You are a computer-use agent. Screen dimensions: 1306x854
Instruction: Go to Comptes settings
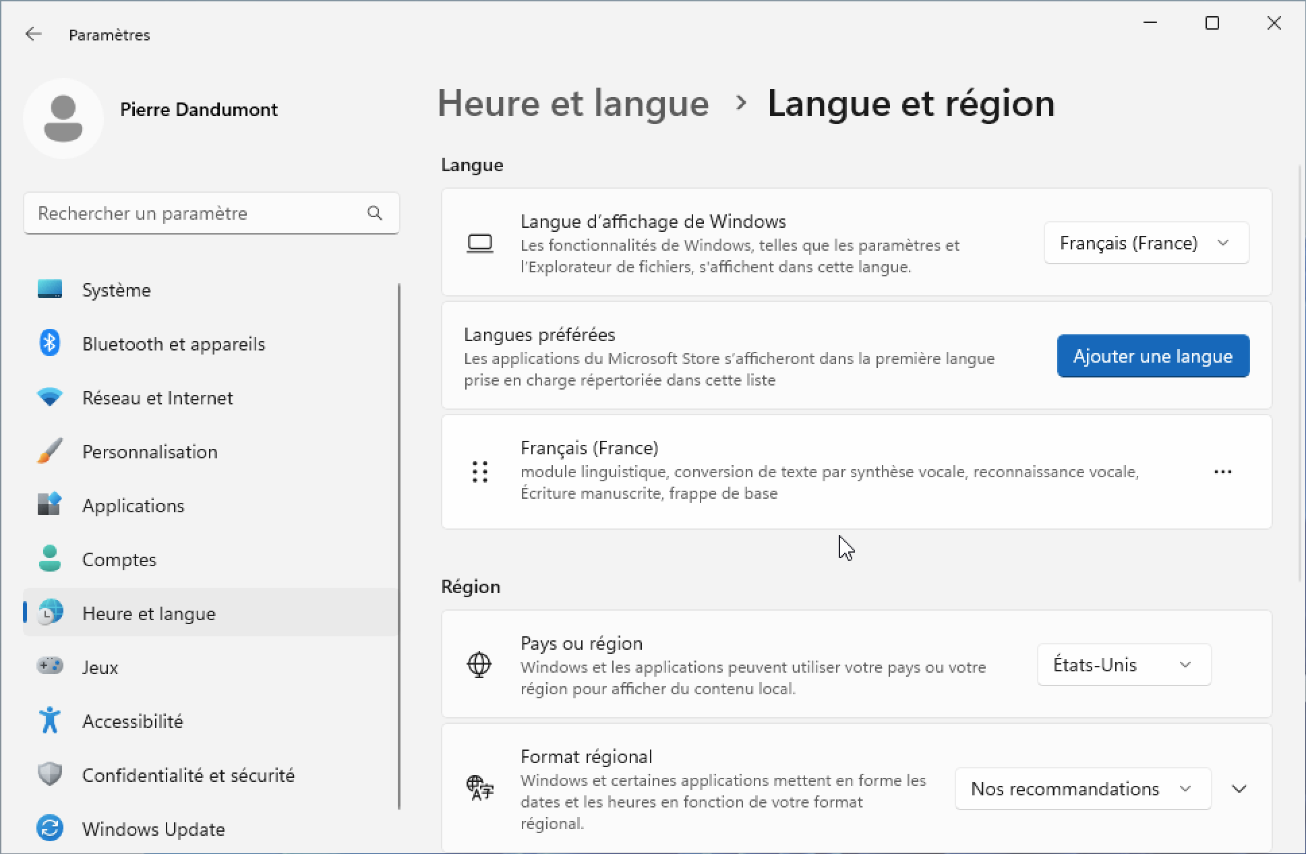(x=210, y=559)
